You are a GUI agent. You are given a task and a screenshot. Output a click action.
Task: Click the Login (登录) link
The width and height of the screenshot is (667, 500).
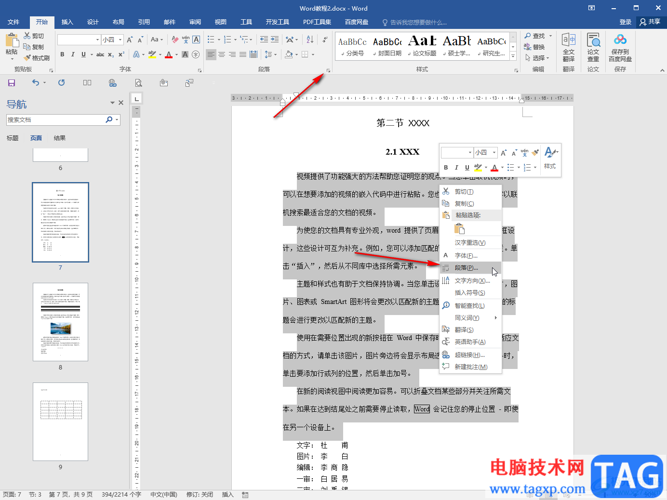point(625,22)
